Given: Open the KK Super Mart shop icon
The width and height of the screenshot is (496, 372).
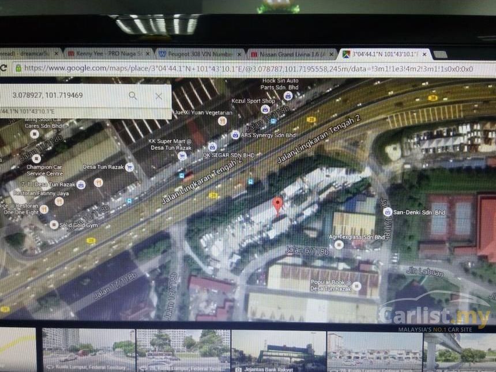Looking at the screenshot, I should pyautogui.click(x=212, y=147).
